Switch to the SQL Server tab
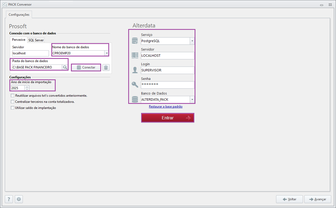This screenshot has width=336, height=208. click(36, 40)
